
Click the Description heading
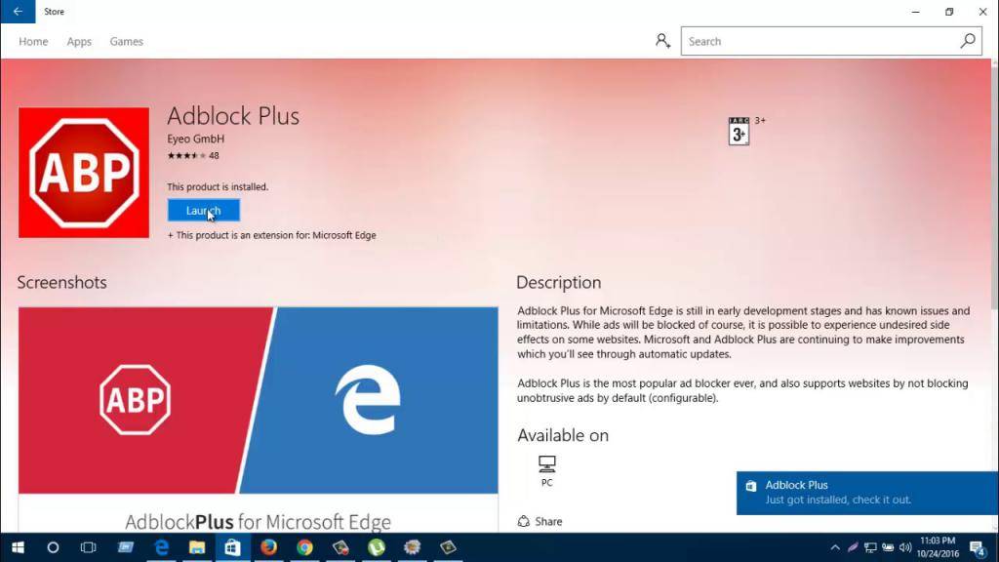point(559,282)
